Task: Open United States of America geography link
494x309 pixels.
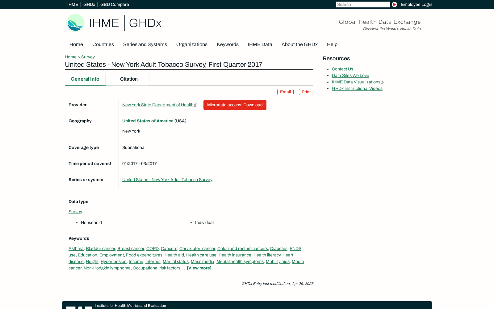Action: click(148, 121)
